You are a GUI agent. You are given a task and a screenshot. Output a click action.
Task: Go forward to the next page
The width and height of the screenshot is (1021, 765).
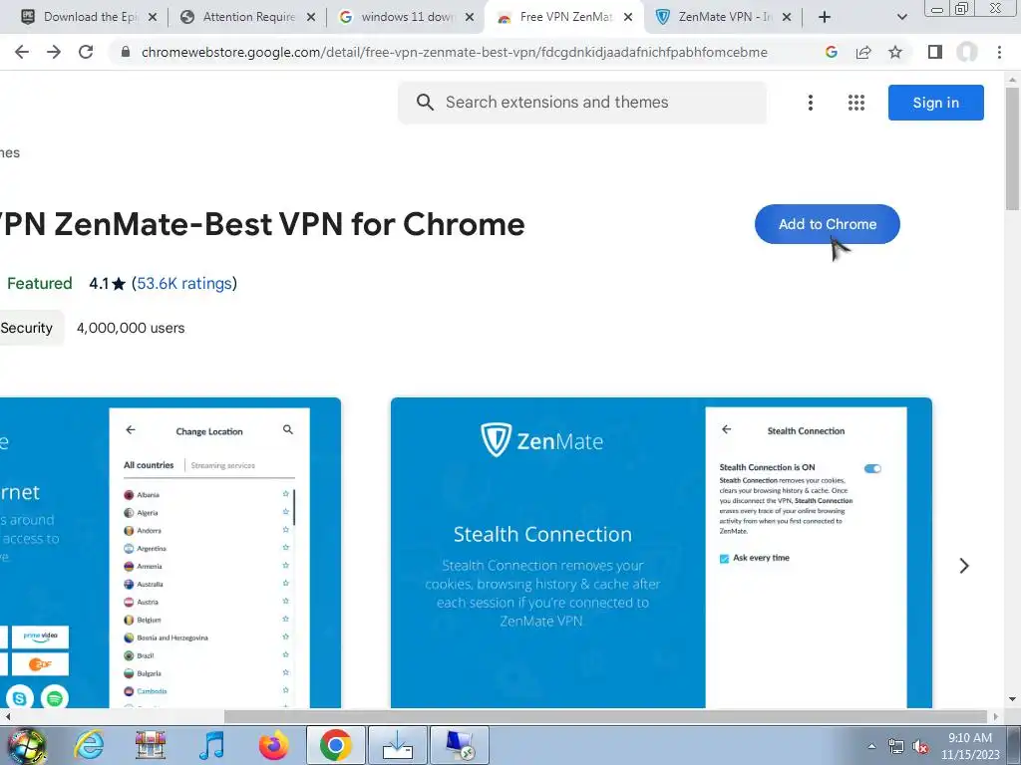coord(54,52)
